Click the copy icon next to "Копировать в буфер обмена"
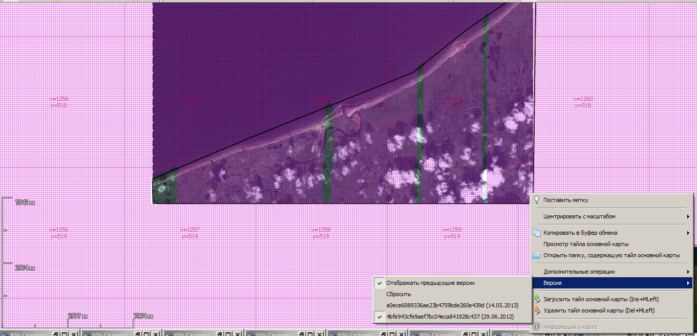697x336 pixels. click(536, 233)
